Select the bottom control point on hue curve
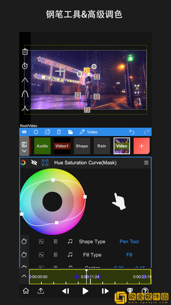The height and width of the screenshot is (305, 171). 56,222
